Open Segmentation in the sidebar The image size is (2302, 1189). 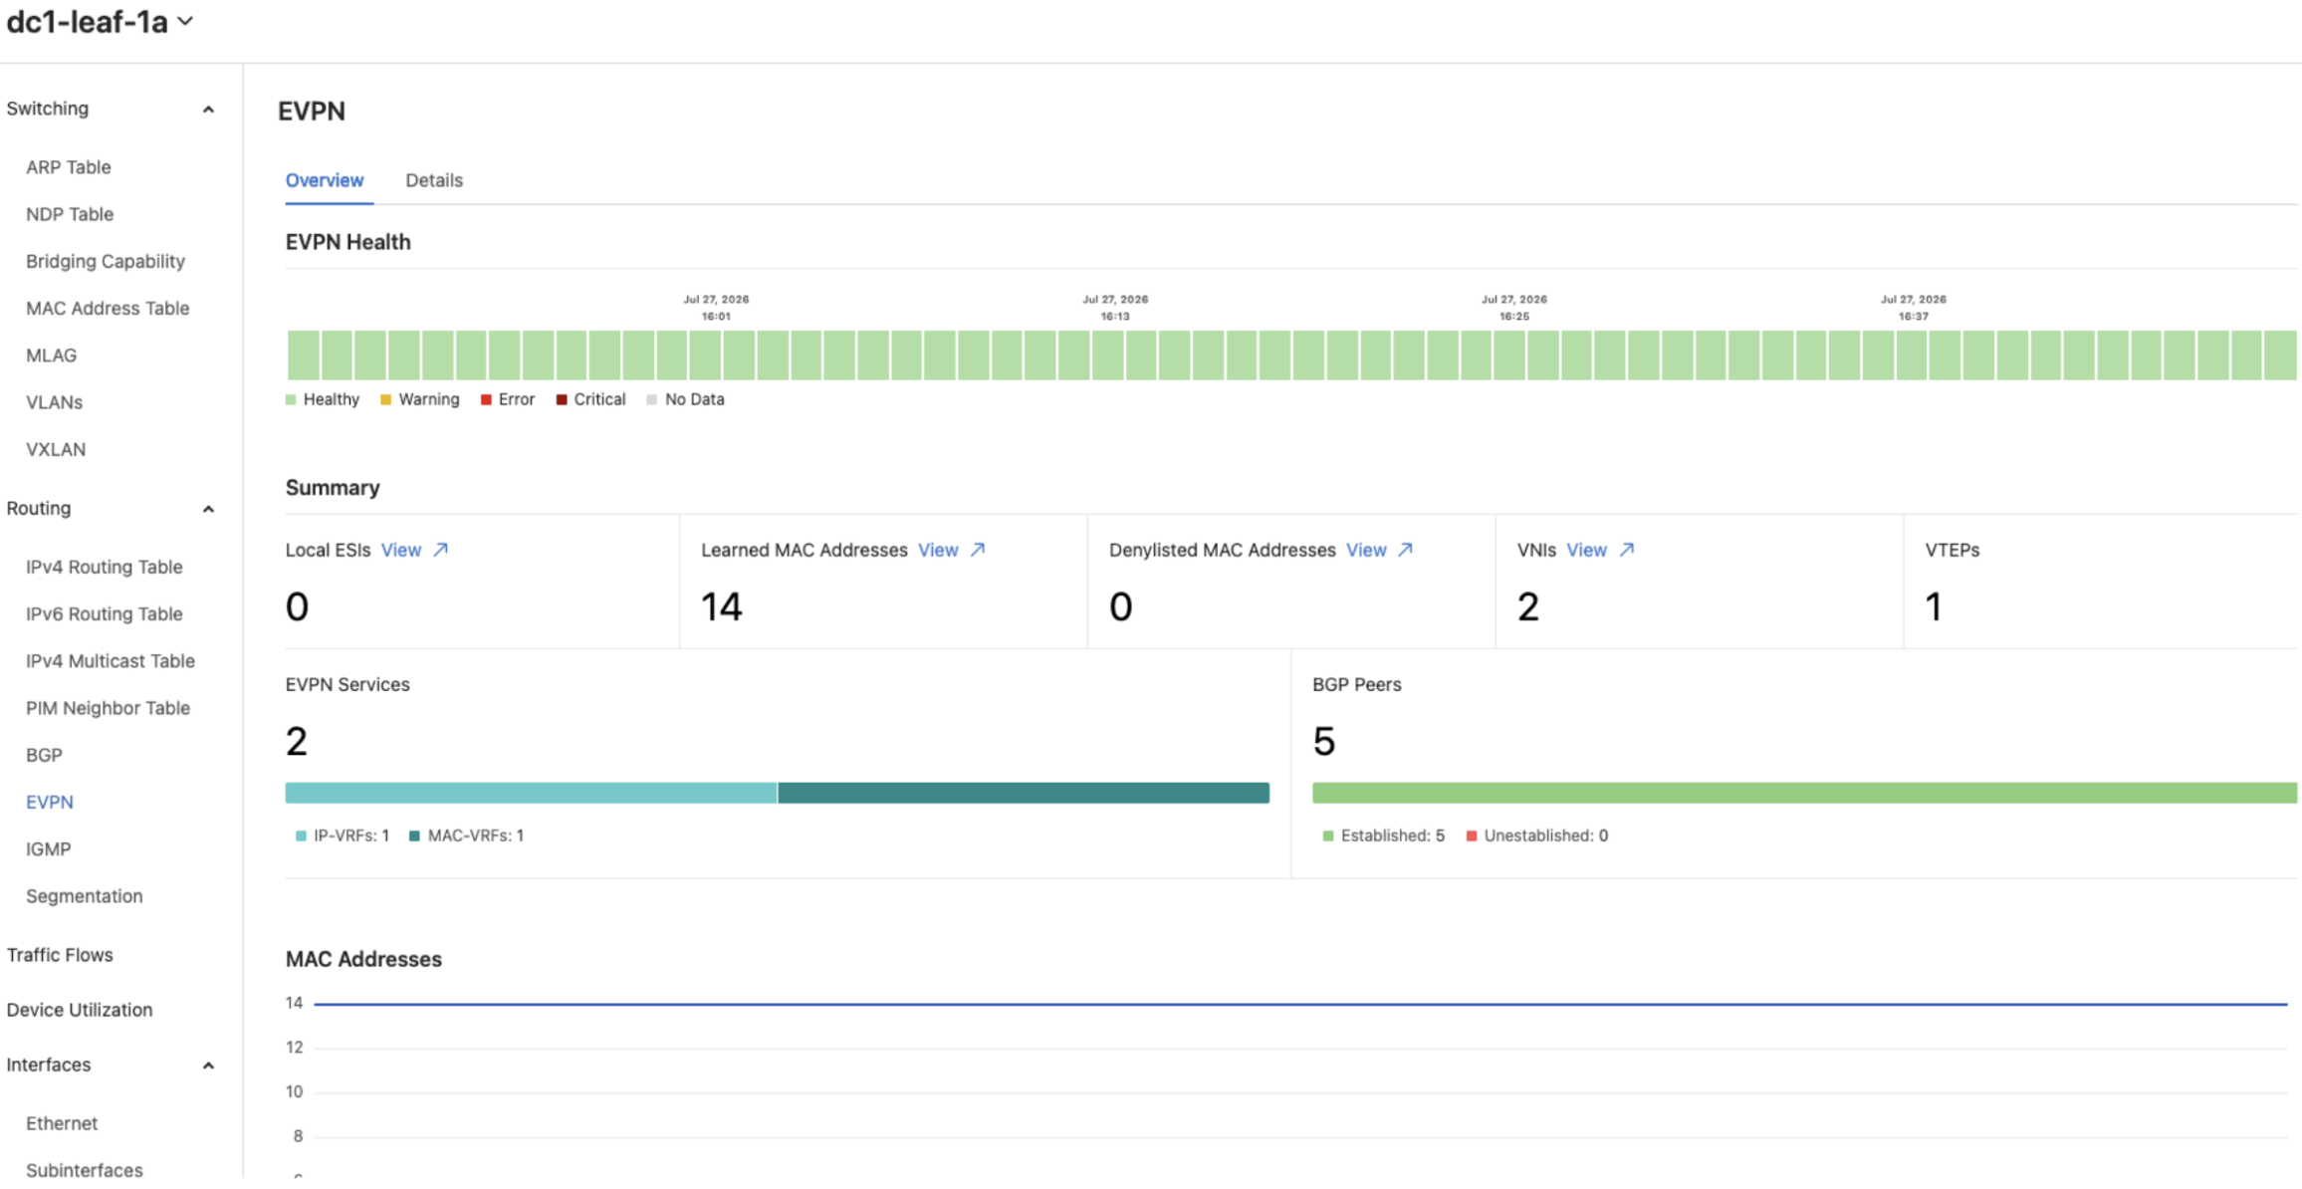click(x=85, y=896)
